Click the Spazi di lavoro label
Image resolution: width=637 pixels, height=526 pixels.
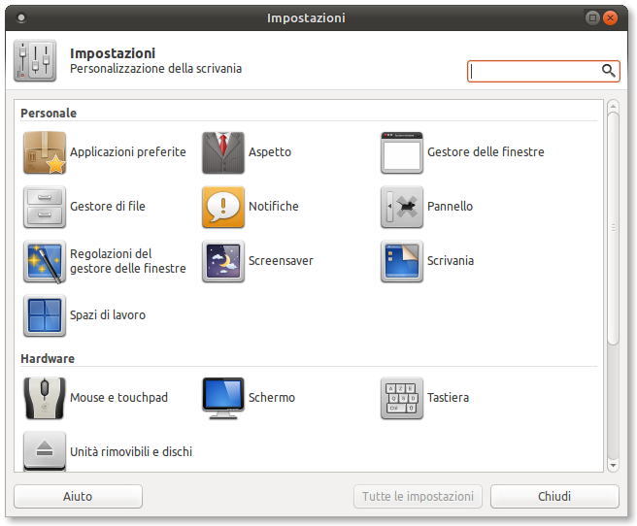(x=108, y=315)
